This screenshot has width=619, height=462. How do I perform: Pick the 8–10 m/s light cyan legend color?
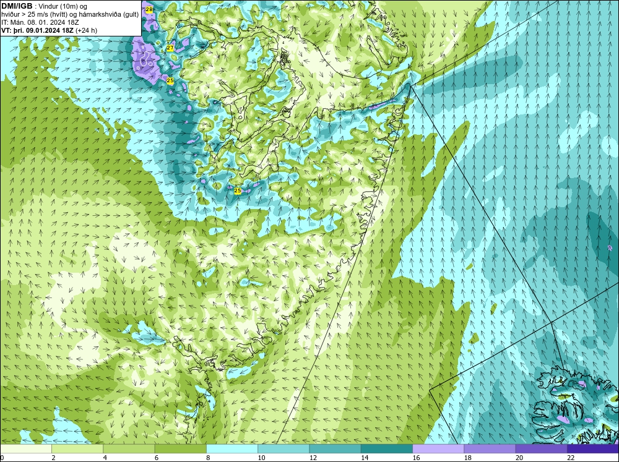pyautogui.click(x=232, y=448)
